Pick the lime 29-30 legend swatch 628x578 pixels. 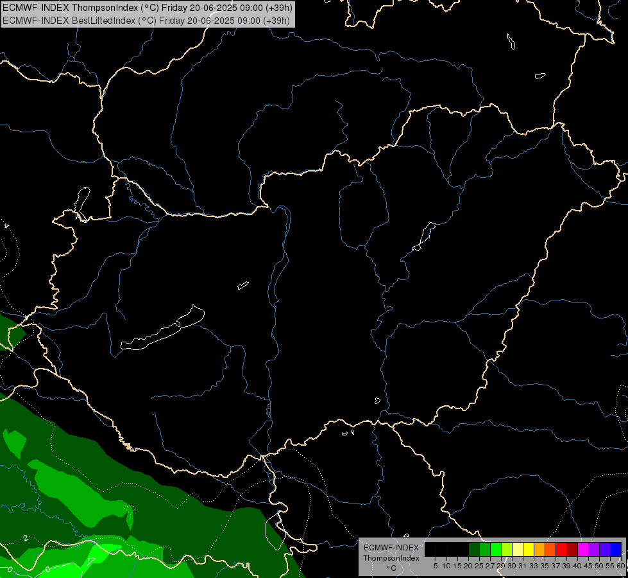tap(507, 549)
